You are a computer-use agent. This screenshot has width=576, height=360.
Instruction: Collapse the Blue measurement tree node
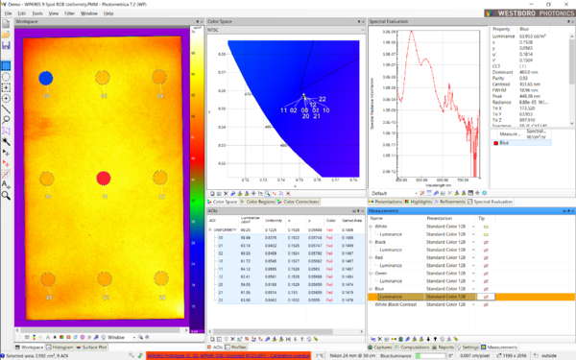click(x=371, y=289)
